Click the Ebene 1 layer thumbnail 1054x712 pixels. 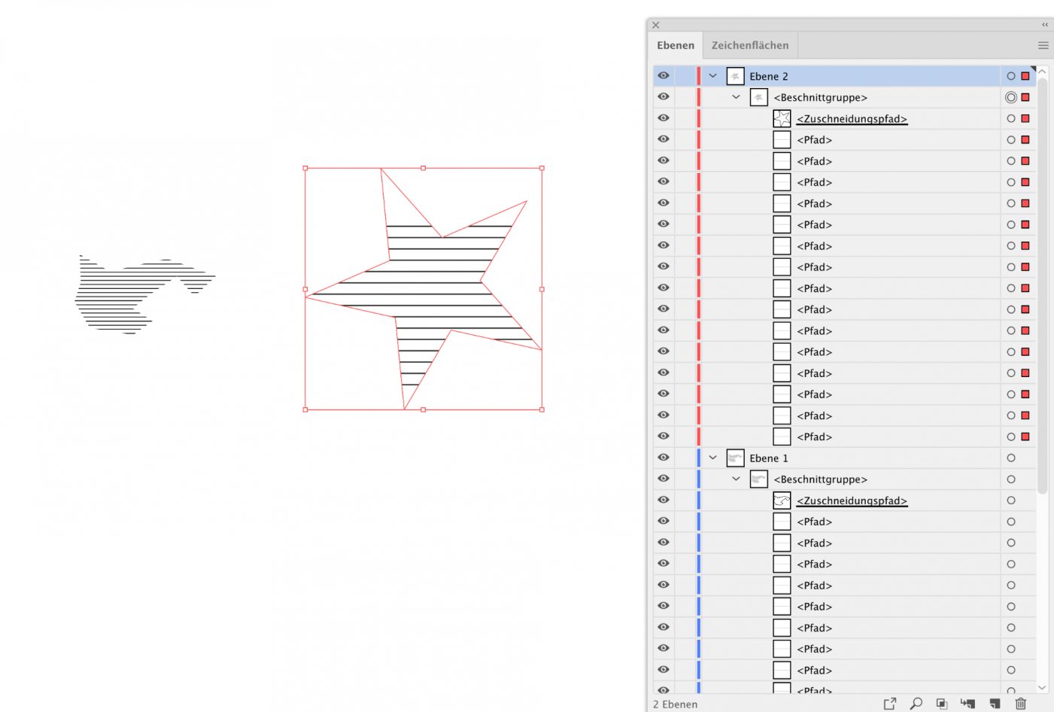735,458
